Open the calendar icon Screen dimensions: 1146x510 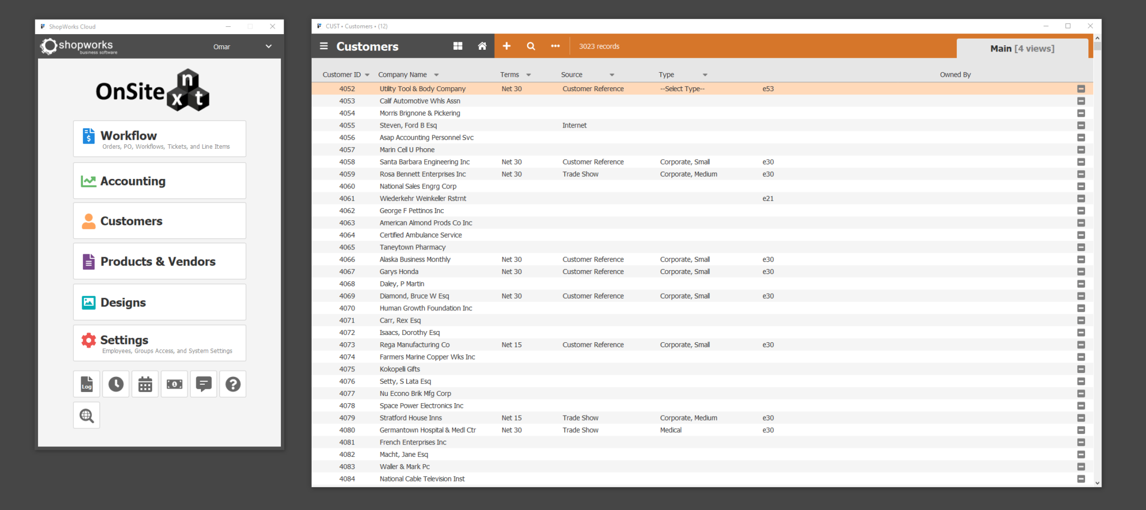[x=145, y=384]
